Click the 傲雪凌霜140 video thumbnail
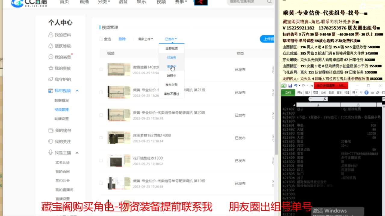 coord(119,70)
